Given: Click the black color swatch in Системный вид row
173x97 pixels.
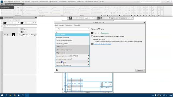Looking at the screenshot, I should pyautogui.click(x=13, y=35).
